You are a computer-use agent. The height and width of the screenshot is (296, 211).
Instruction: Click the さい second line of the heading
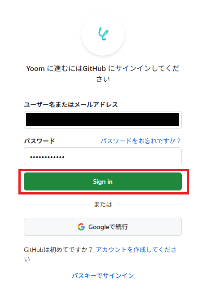pyautogui.click(x=103, y=79)
